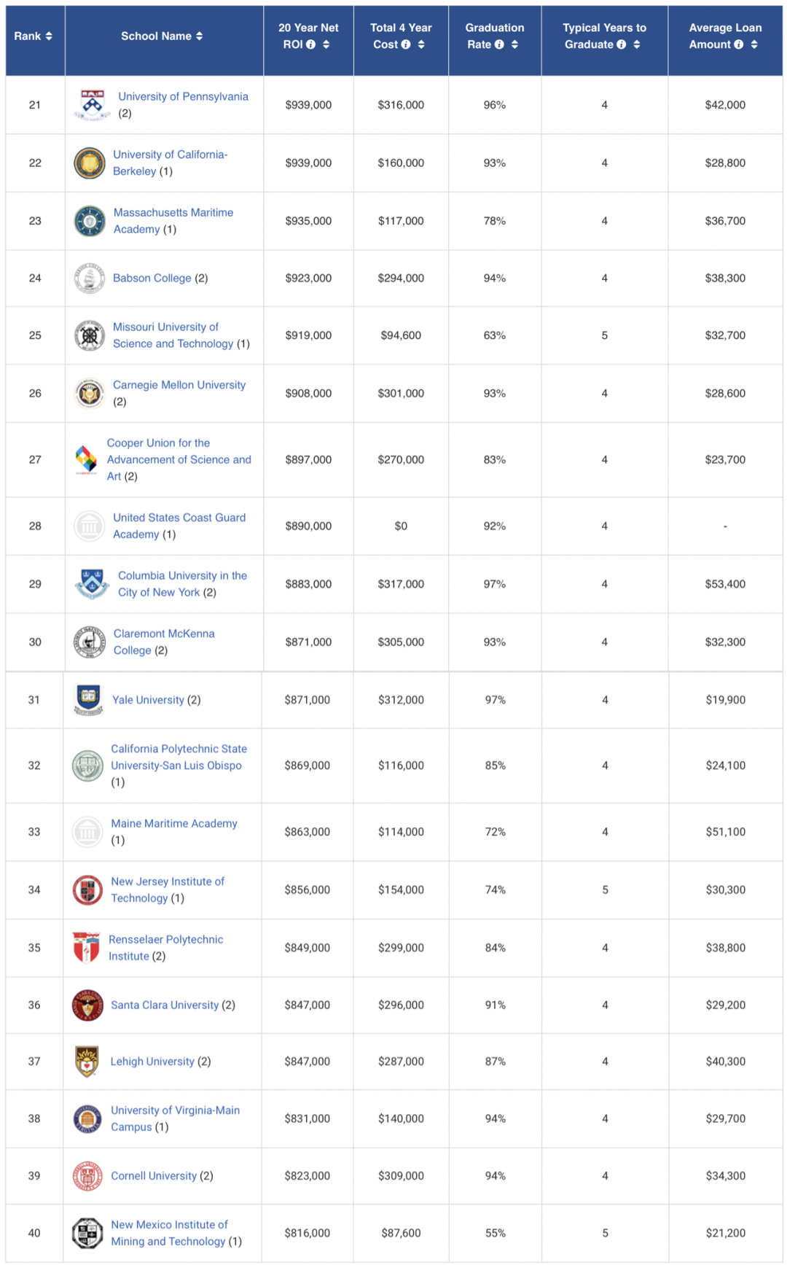Click the Maine Maritime Academy placeholder logo
This screenshot has height=1265, width=787.
(x=87, y=831)
